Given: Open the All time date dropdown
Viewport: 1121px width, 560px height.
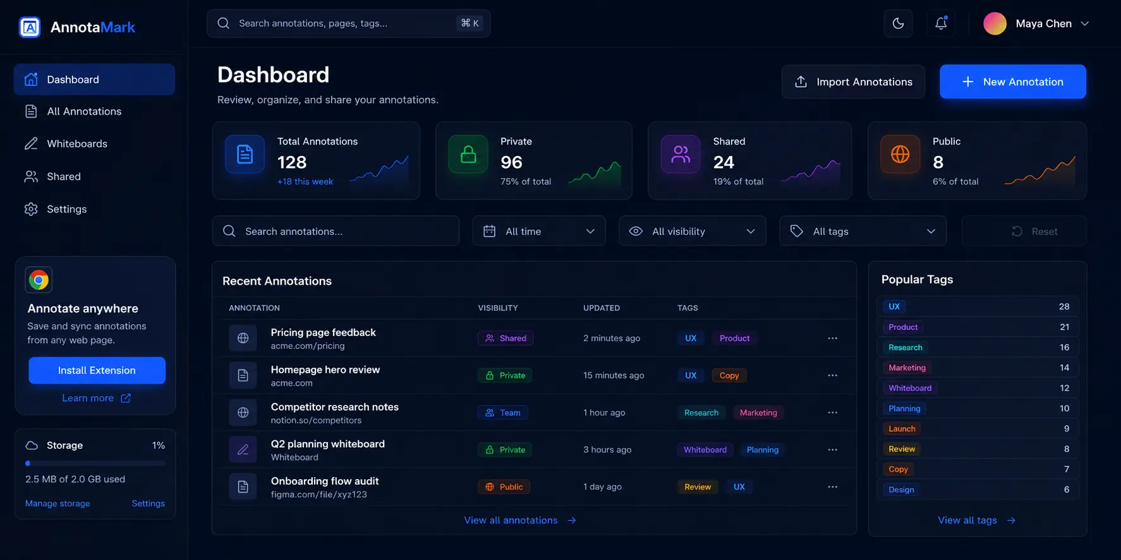Looking at the screenshot, I should (x=539, y=231).
